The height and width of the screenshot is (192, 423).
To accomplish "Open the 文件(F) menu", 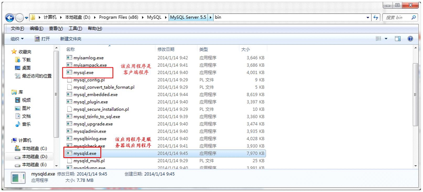I will [x=17, y=29].
